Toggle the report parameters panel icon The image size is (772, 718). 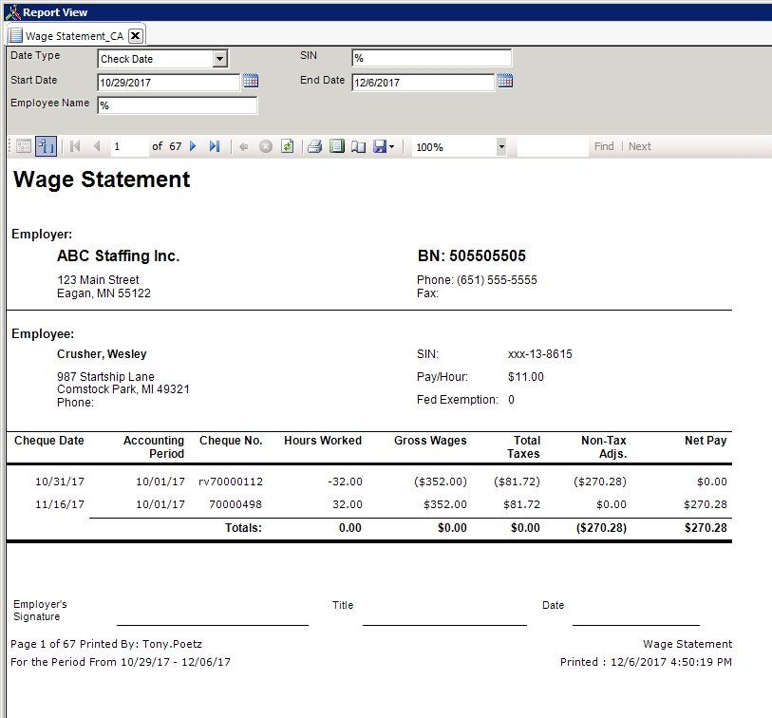pos(44,145)
